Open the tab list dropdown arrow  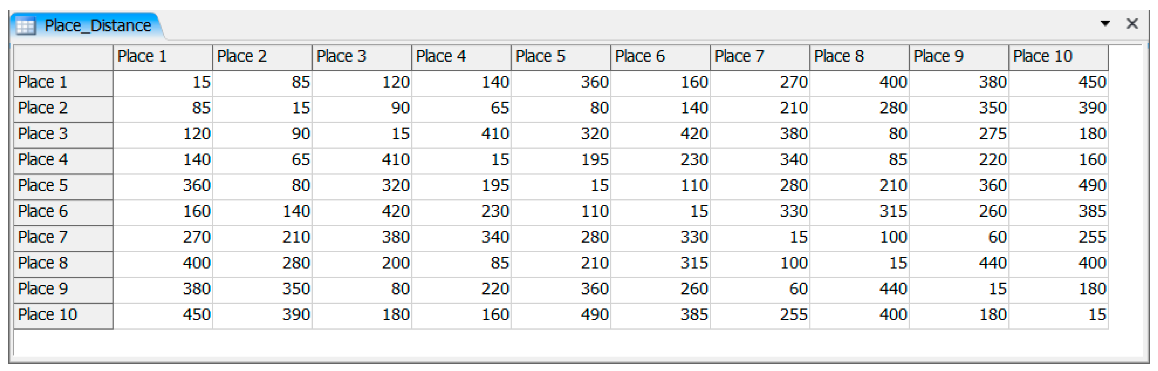[x=1105, y=24]
